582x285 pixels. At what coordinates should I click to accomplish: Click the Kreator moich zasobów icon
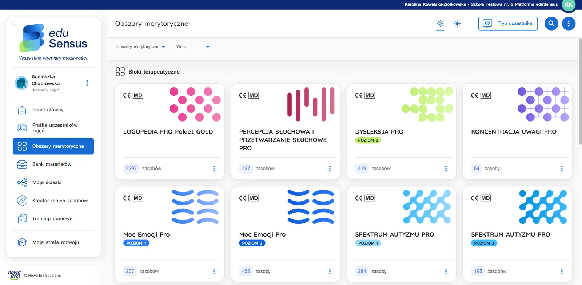coord(22,201)
